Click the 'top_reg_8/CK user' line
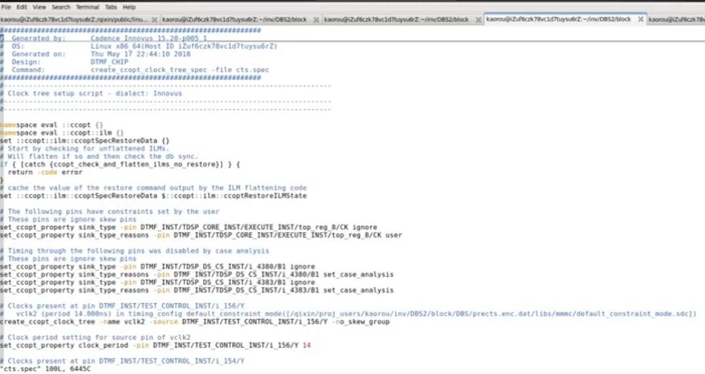The height and width of the screenshot is (374, 705). click(201, 235)
